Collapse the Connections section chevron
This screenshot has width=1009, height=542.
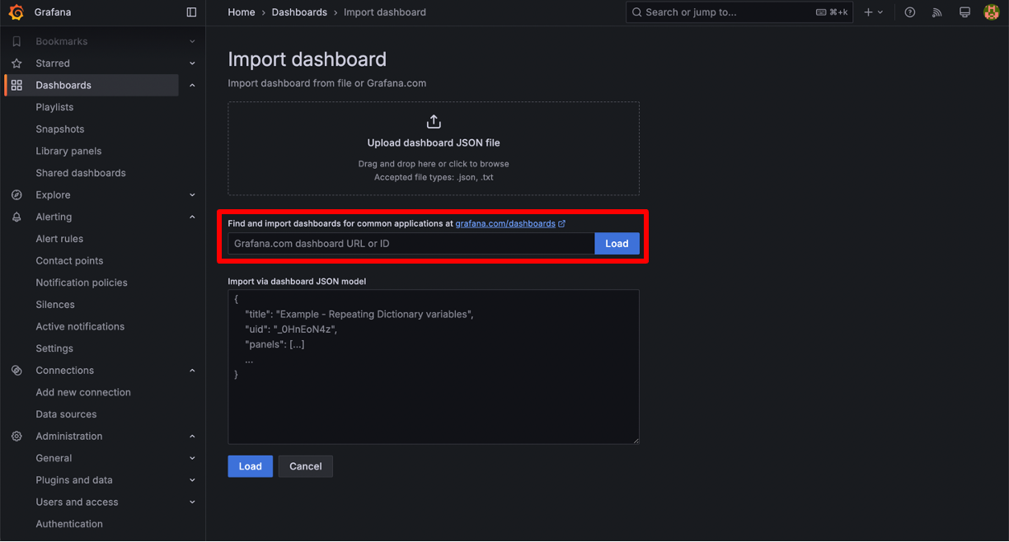tap(192, 371)
